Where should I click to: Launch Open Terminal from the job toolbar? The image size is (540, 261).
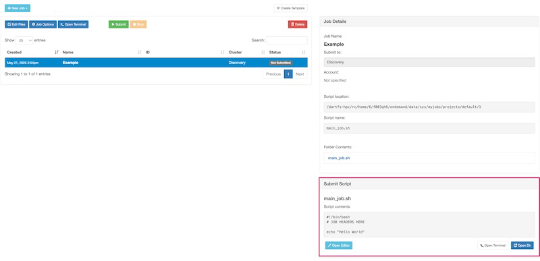pyautogui.click(x=73, y=24)
